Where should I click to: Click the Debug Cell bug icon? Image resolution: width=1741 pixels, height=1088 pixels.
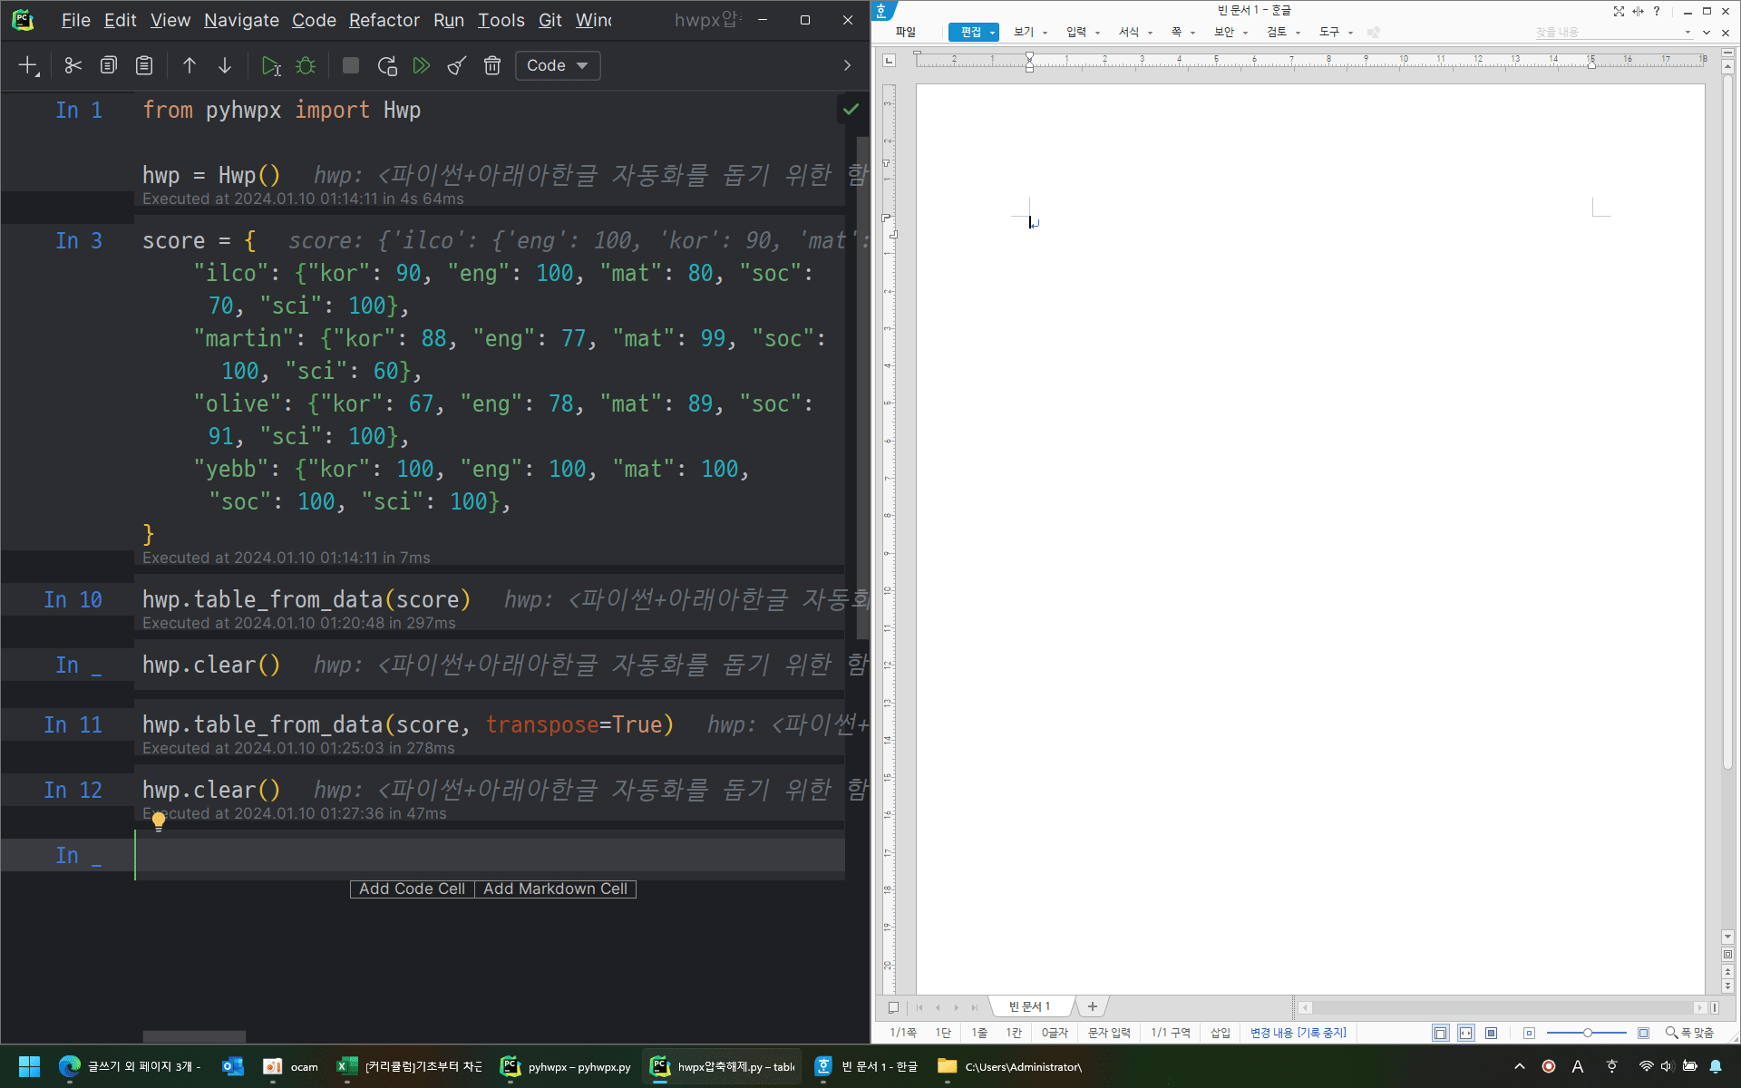[x=306, y=65]
